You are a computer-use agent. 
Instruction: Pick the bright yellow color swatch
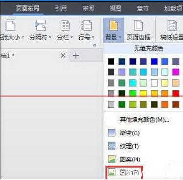143,93
